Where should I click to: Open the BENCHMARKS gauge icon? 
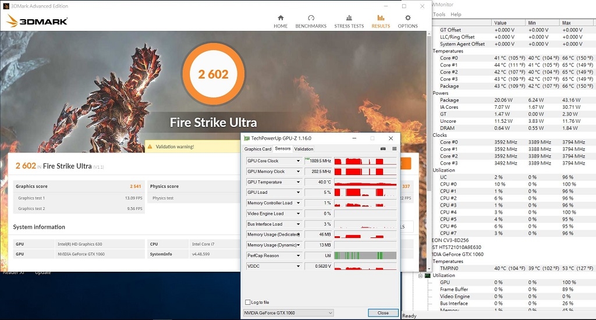[x=311, y=18]
